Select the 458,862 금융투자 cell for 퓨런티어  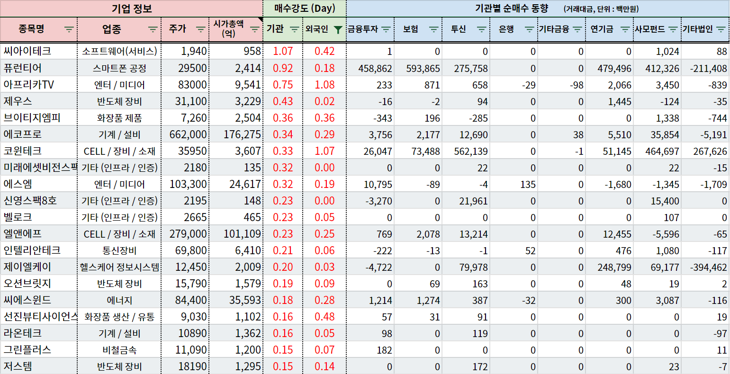pyautogui.click(x=370, y=68)
